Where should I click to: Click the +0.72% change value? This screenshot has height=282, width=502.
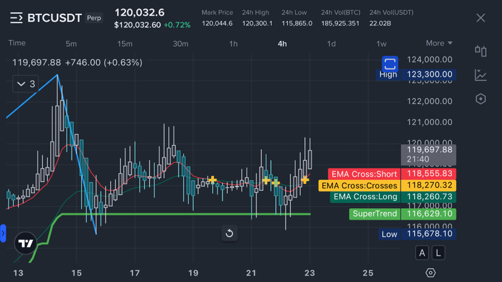pyautogui.click(x=177, y=25)
